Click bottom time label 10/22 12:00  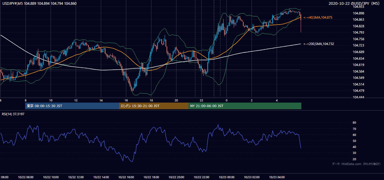click(76, 177)
